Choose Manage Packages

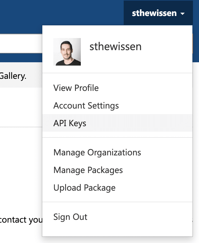88,170
